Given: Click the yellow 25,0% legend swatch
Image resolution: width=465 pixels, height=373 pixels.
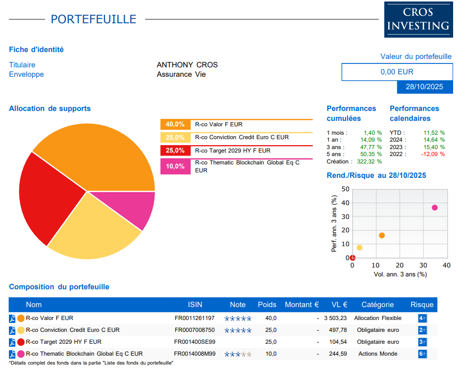Looking at the screenshot, I should click(x=175, y=137).
